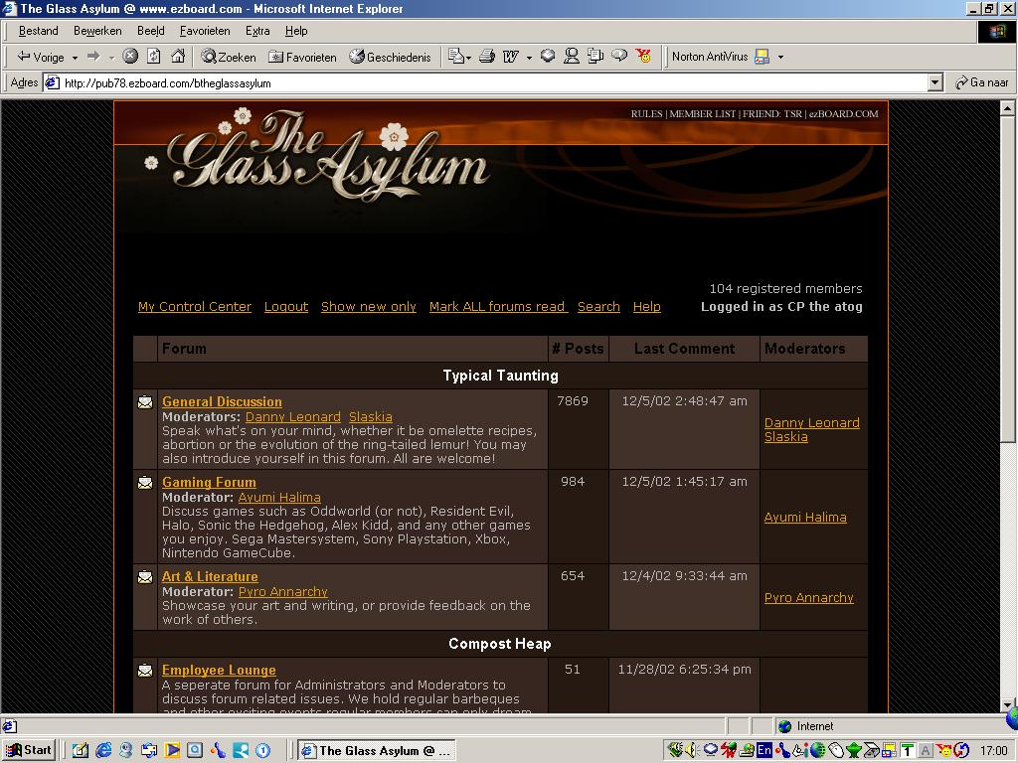Screen dimensions: 1018x763
Task: Open the Bestand menu
Action: point(39,31)
